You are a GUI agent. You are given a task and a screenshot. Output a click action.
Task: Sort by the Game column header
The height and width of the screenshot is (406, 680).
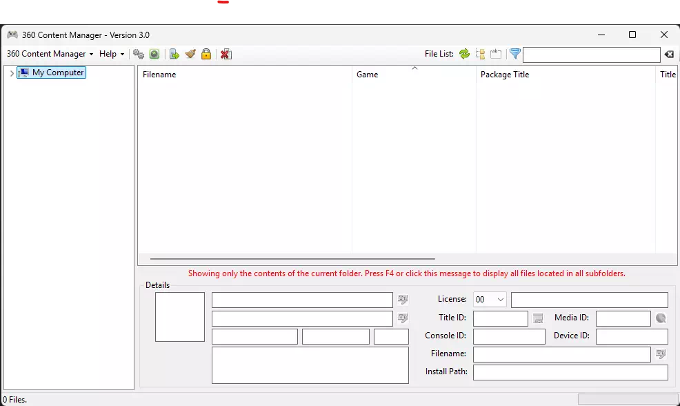(414, 75)
